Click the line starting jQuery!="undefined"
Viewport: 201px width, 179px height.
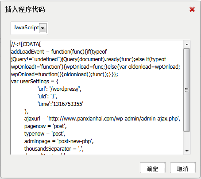coord(89,59)
